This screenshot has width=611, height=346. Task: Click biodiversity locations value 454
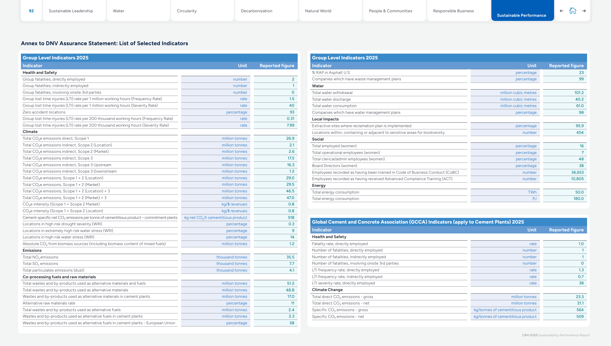(580, 132)
